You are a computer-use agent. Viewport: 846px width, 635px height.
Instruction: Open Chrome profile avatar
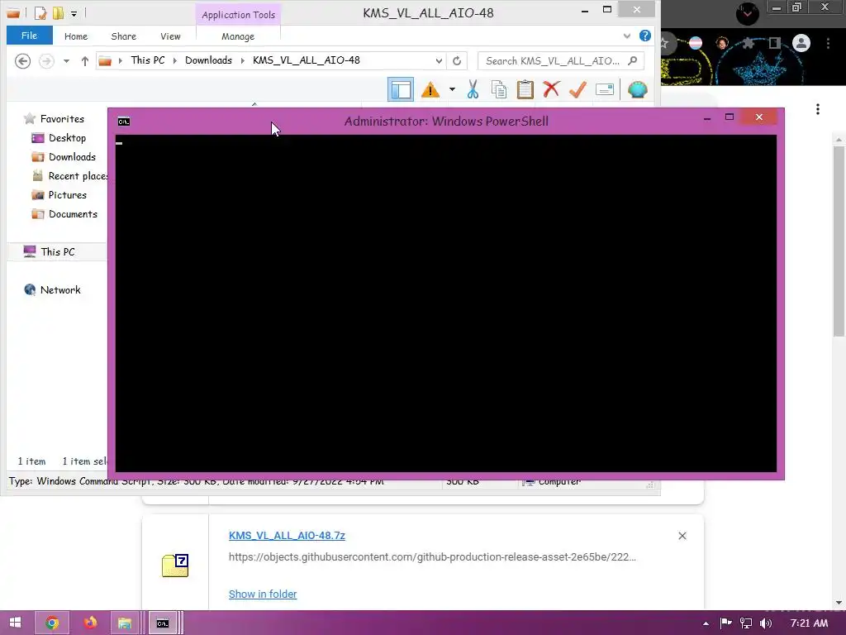pyautogui.click(x=801, y=43)
